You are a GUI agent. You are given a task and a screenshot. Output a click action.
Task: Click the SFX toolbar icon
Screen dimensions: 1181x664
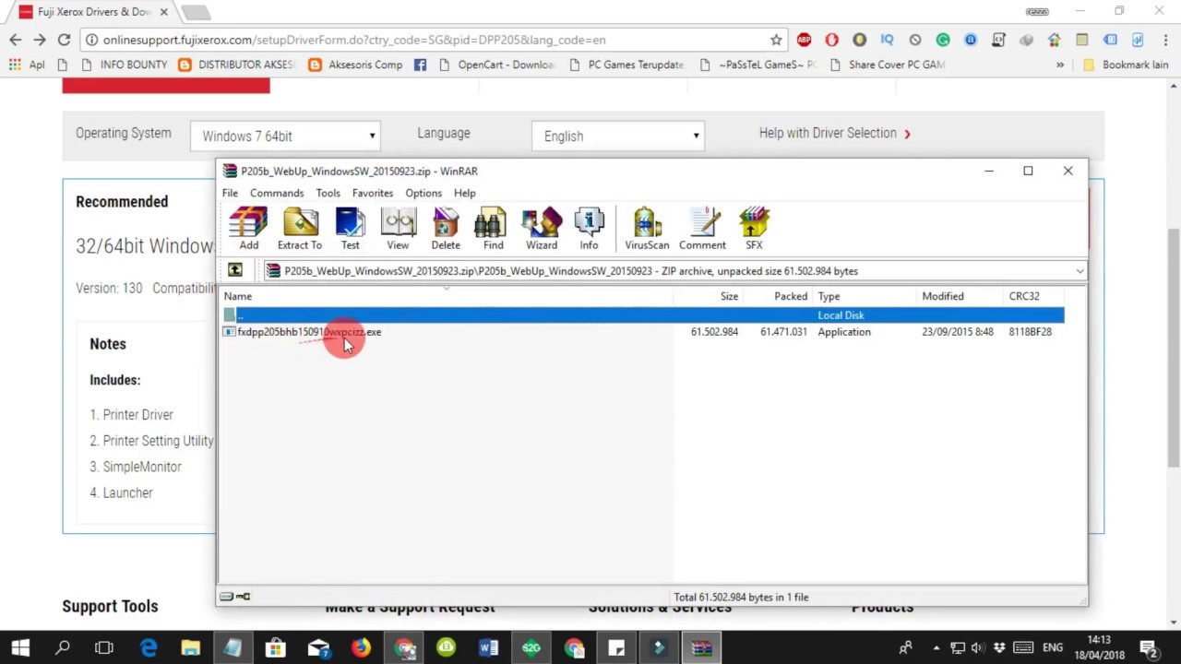[x=754, y=228]
